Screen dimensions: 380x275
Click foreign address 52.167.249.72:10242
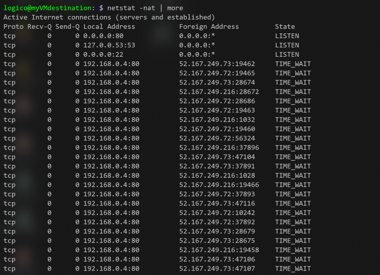click(x=217, y=213)
